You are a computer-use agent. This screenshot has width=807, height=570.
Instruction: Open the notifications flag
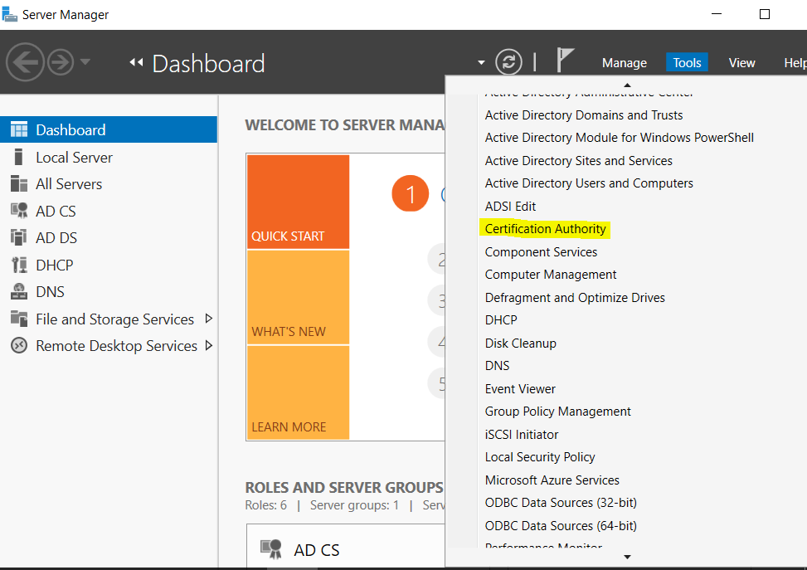point(565,61)
